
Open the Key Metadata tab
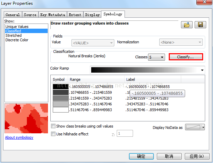point(53,15)
